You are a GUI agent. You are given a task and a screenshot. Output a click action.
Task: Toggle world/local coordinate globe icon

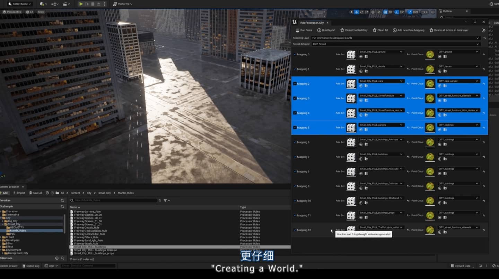click(x=373, y=12)
